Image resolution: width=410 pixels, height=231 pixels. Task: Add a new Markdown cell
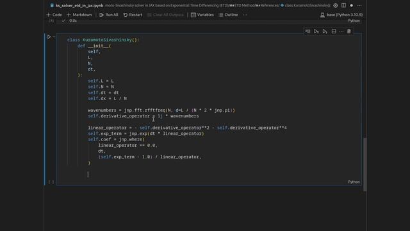click(79, 15)
